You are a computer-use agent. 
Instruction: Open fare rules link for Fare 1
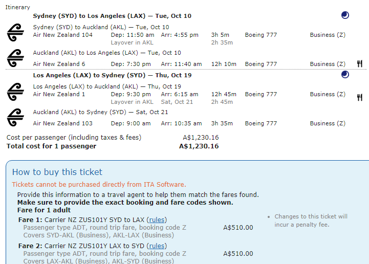click(157, 220)
